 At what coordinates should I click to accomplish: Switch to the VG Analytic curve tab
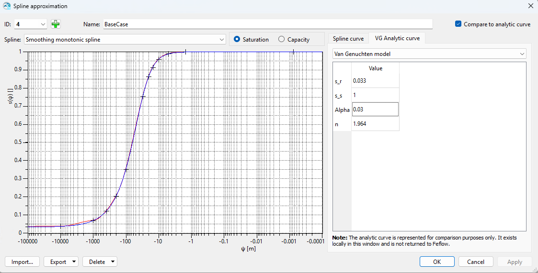[397, 38]
